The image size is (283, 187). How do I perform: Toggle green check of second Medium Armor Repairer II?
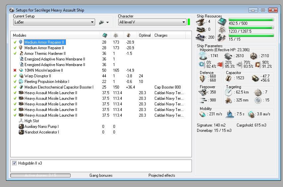point(15,48)
